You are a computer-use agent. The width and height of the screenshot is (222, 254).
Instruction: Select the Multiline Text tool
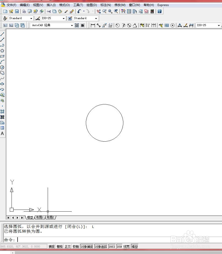point(2,134)
